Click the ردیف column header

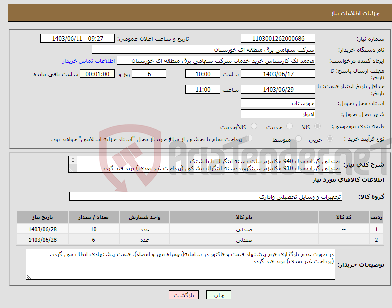coord(376,217)
